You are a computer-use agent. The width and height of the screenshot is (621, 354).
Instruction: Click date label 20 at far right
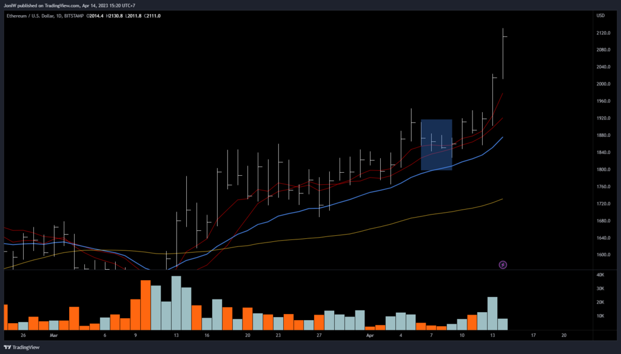click(x=564, y=335)
